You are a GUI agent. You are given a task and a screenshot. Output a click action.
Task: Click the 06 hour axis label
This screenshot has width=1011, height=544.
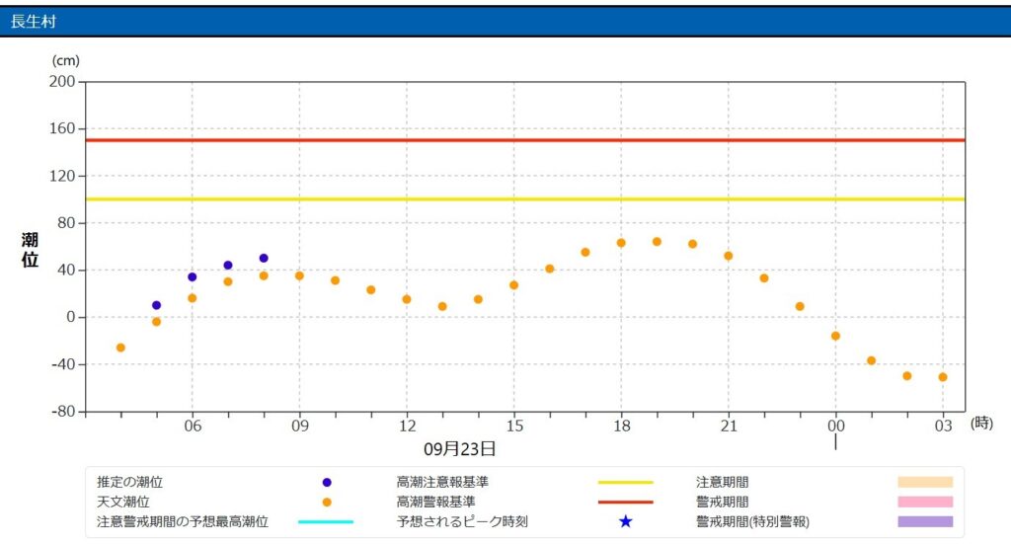[x=193, y=427]
